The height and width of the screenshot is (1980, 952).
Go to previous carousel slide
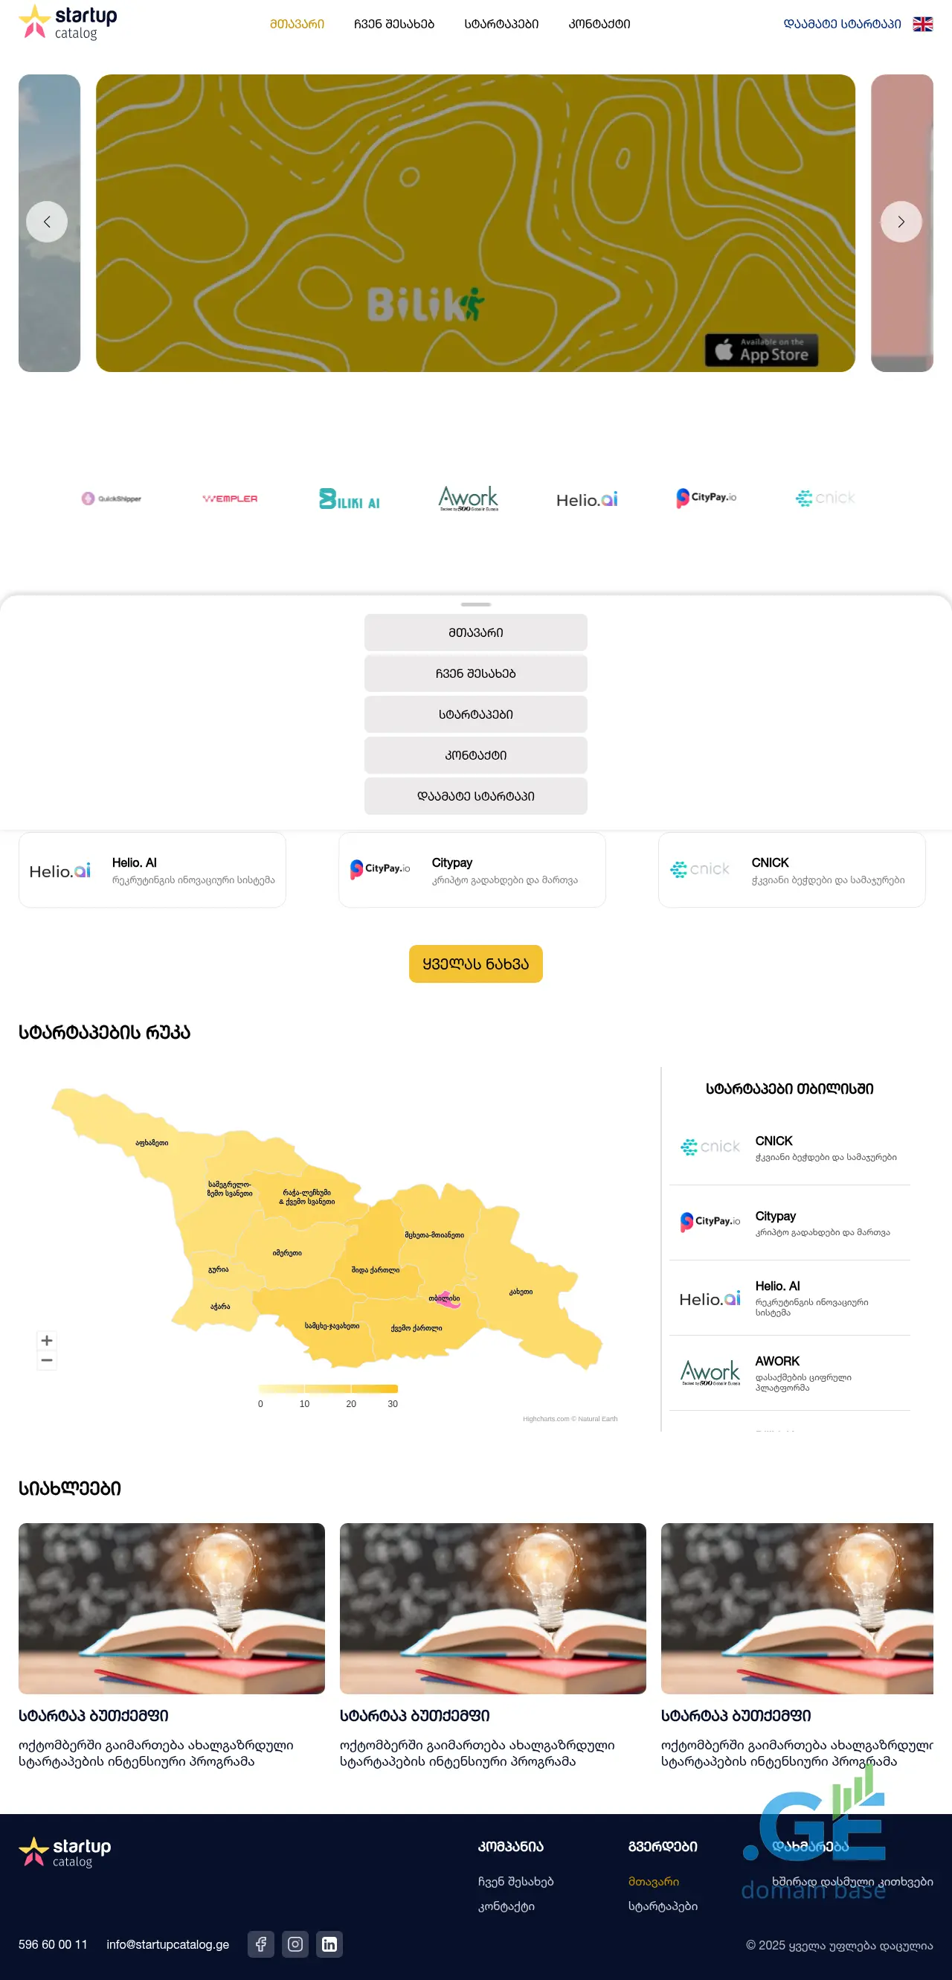coord(47,222)
